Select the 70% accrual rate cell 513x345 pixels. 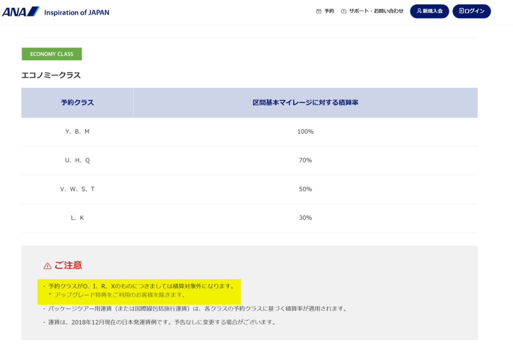(305, 160)
